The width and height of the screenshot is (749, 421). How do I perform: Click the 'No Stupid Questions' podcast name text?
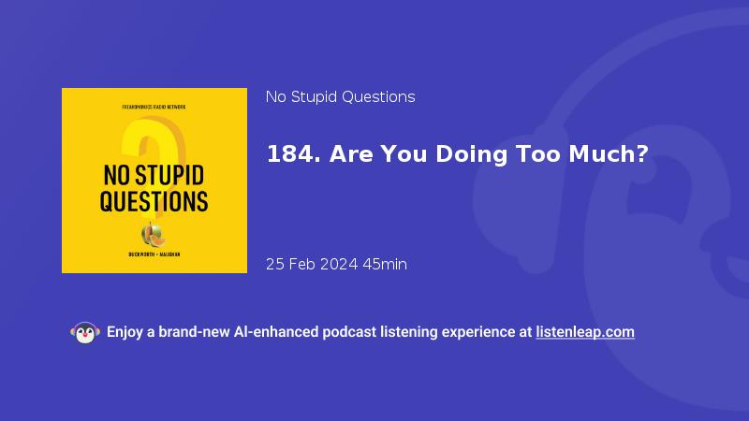340,97
